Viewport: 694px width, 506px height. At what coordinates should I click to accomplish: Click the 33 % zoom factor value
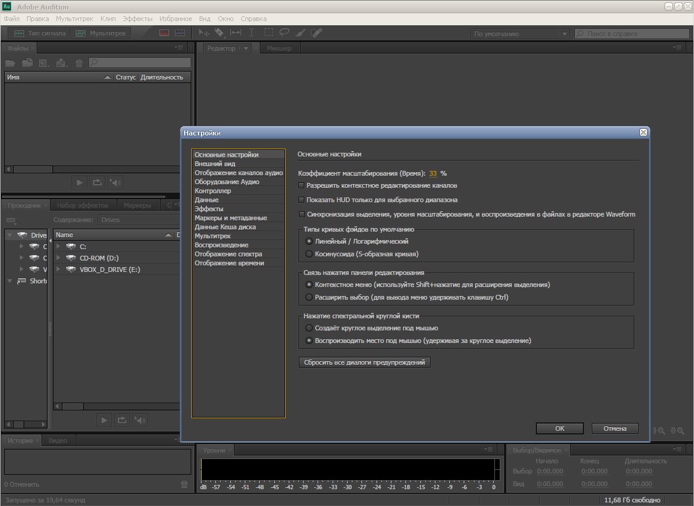433,173
